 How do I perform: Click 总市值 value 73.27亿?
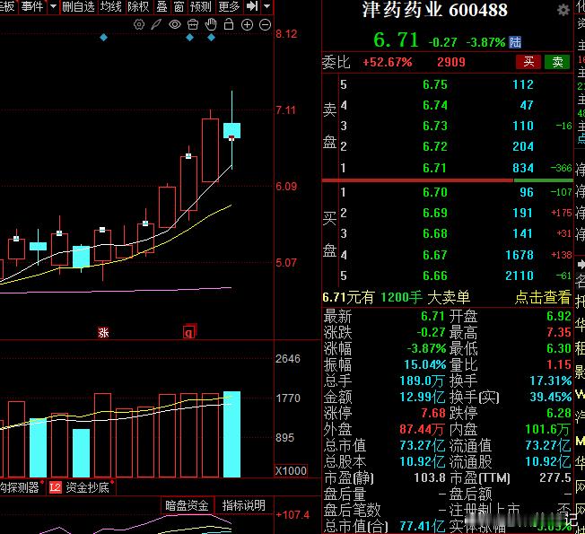click(x=423, y=445)
